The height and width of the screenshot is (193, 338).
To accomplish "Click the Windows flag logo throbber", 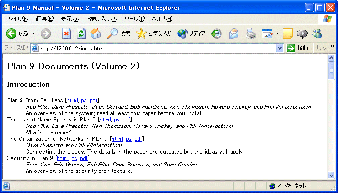I will pos(327,19).
